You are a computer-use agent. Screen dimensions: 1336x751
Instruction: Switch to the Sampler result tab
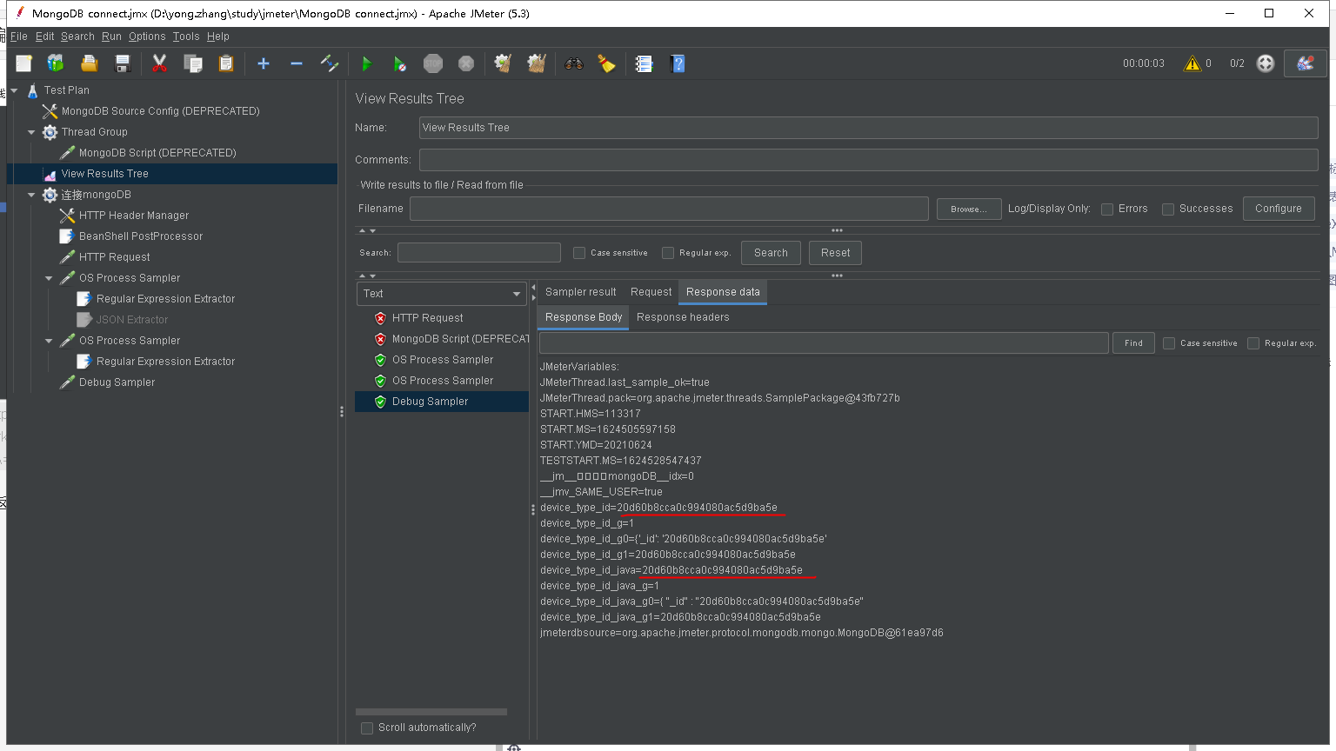580,292
